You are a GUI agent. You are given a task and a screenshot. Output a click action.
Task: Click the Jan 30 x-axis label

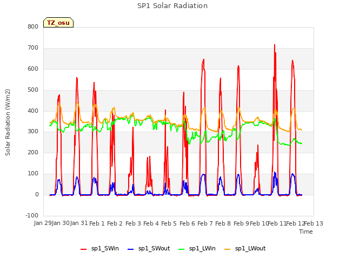[61, 223]
